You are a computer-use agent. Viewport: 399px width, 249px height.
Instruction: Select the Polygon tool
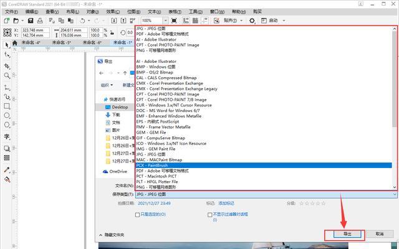pos(7,125)
